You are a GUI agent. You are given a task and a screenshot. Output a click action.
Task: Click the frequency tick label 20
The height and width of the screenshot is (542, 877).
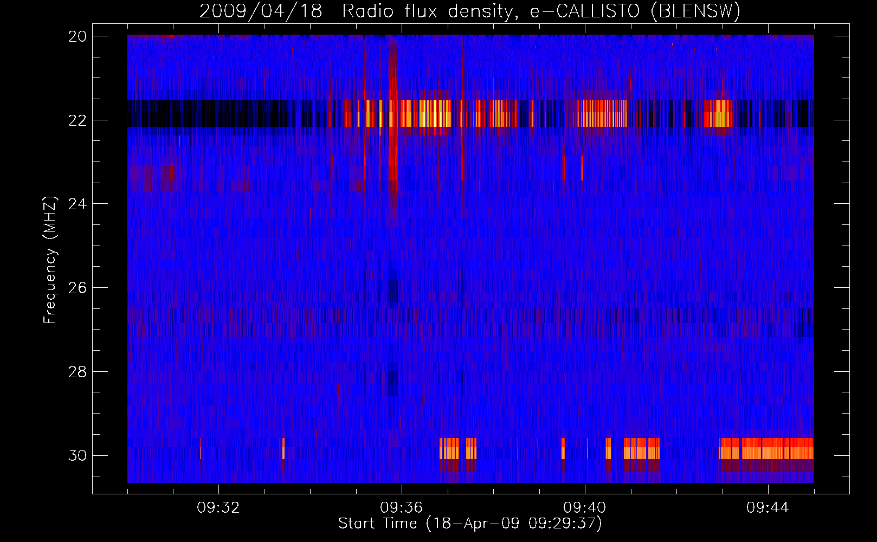pos(78,36)
